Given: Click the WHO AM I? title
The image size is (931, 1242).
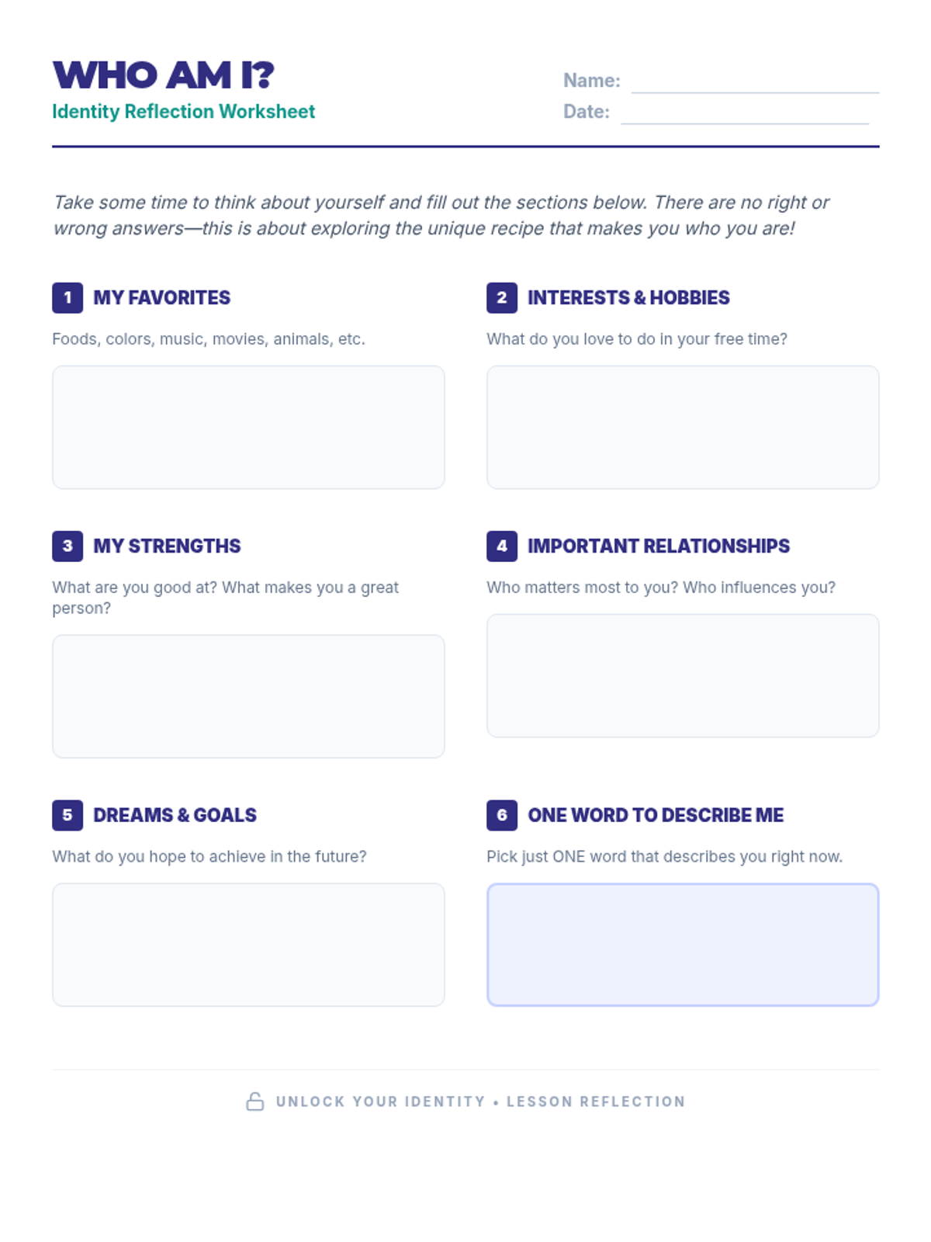Looking at the screenshot, I should (164, 75).
